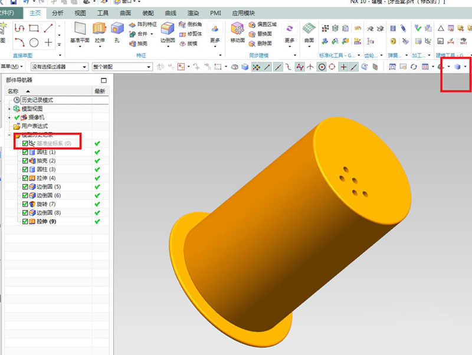Select the 用户表达式 tree item
The image size is (472, 355).
(x=35, y=126)
